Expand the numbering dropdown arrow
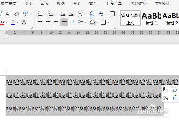Image resolution: width=179 pixels, height=123 pixels. pos(56,14)
